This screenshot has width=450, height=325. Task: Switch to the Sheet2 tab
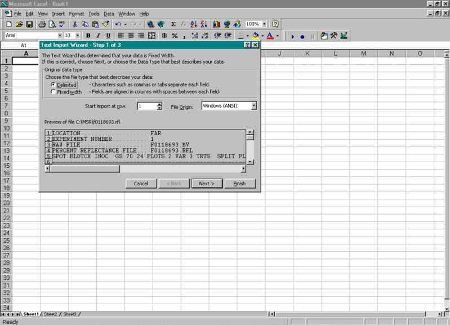[51, 314]
